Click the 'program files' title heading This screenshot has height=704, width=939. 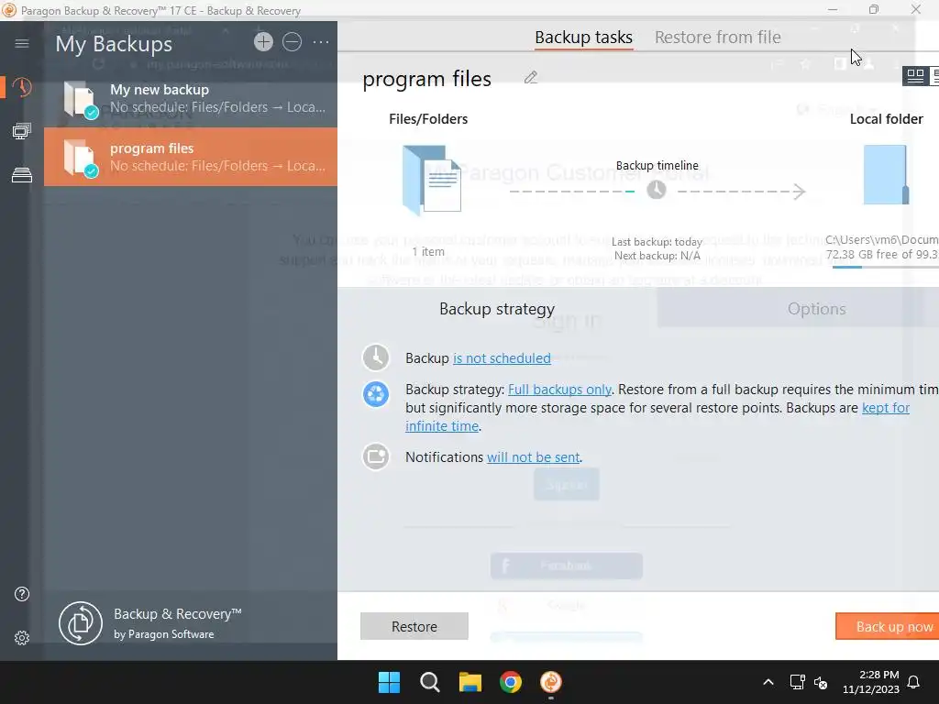426,79
